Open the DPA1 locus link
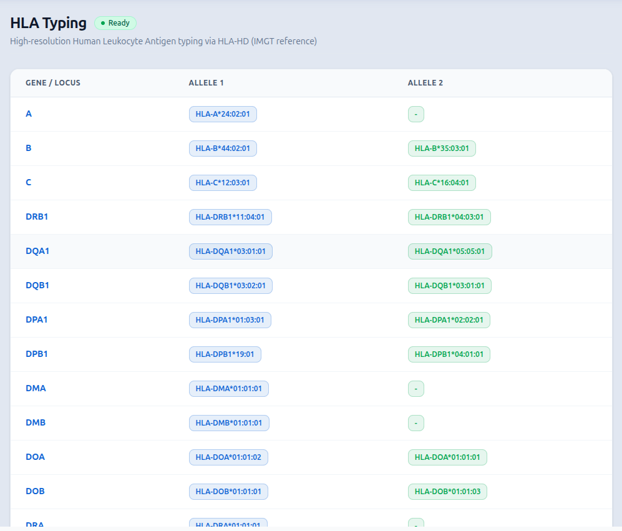The height and width of the screenshot is (531, 622). click(36, 319)
